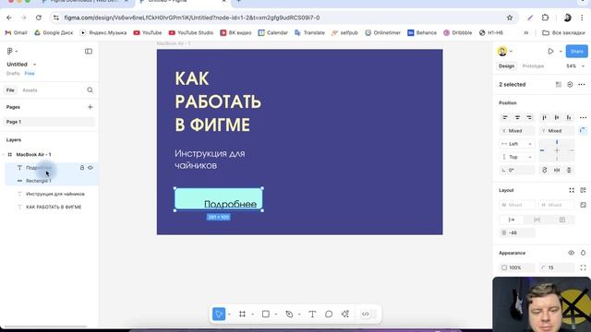Image resolution: width=591 pixels, height=332 pixels.
Task: Open horizontal constraint Left dropdown
Action: point(517,144)
